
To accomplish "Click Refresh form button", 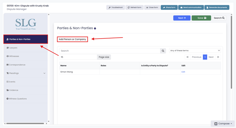I will point(135,7).
